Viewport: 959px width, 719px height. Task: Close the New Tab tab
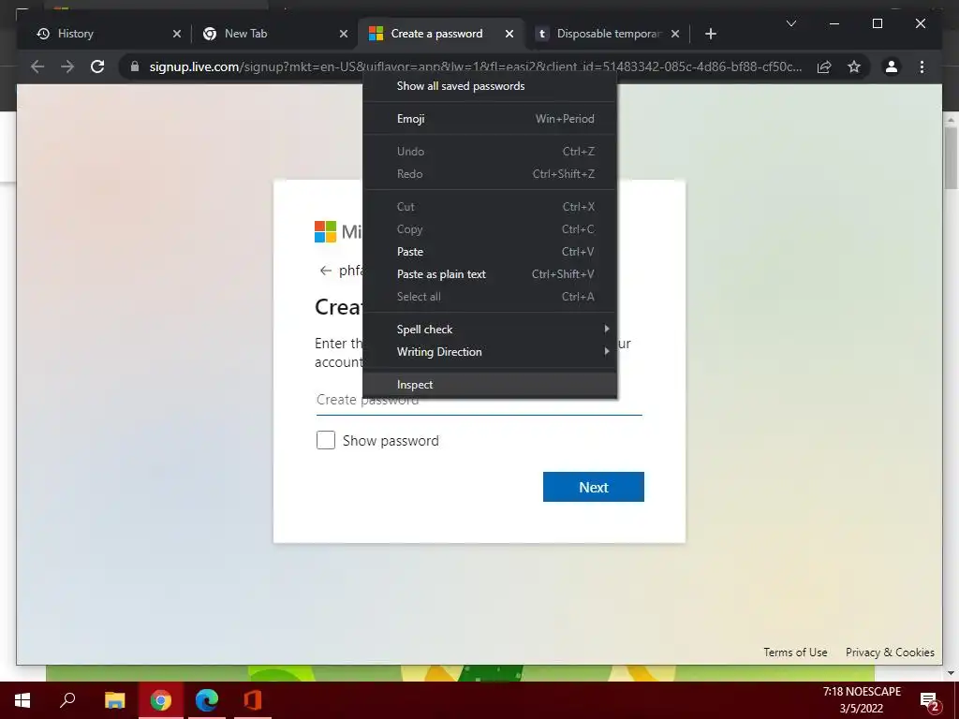344,34
